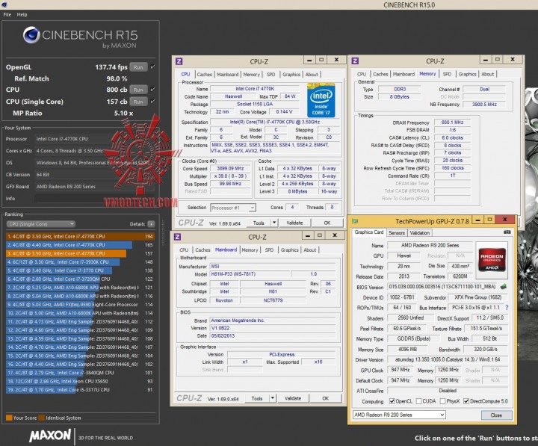The image size is (538, 446).
Task: Run the CPU benchmark
Action: coord(138,90)
